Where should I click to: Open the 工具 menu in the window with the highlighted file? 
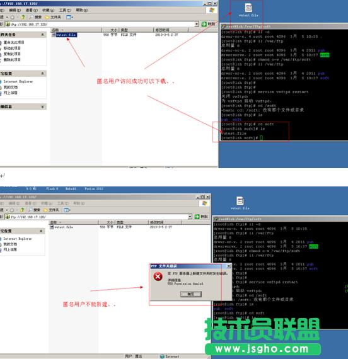coord(65,10)
